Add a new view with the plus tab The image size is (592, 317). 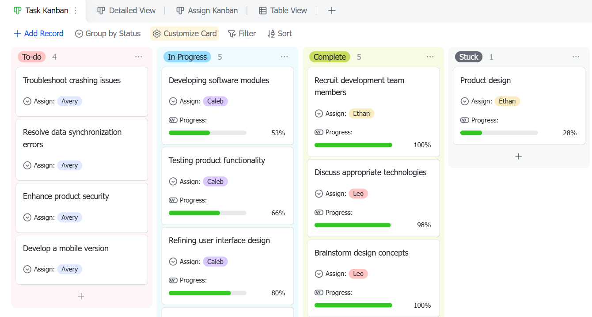coord(332,11)
